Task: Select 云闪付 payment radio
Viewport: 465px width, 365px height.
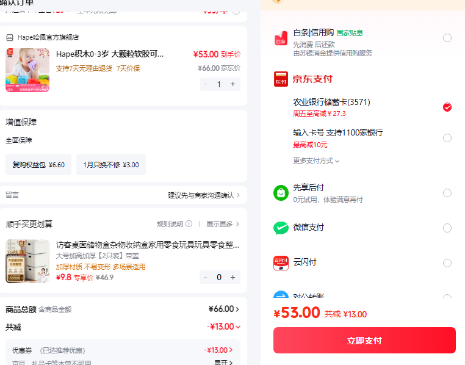Action: pyautogui.click(x=447, y=263)
